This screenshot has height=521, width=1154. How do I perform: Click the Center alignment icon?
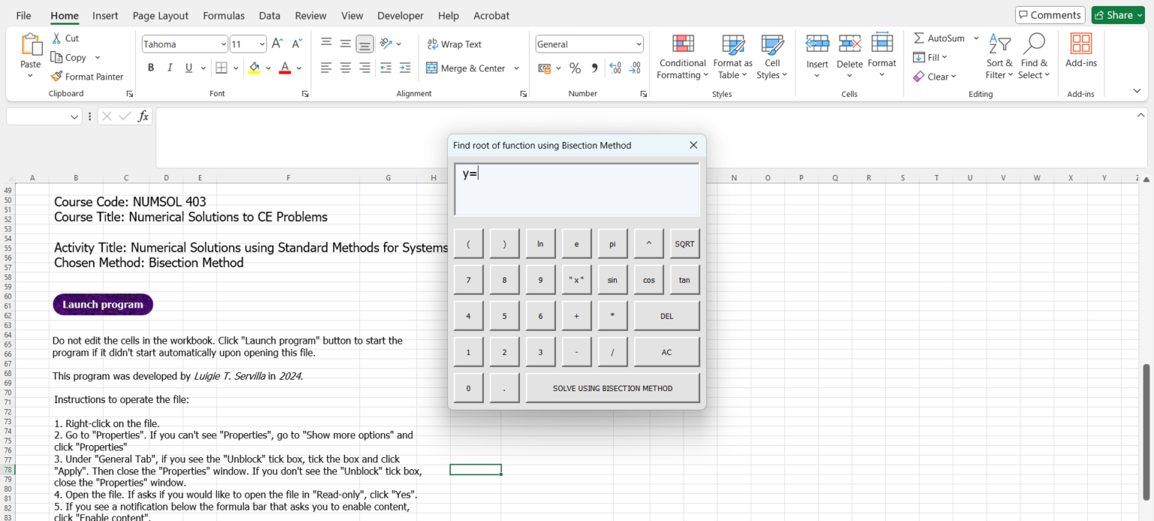(346, 68)
